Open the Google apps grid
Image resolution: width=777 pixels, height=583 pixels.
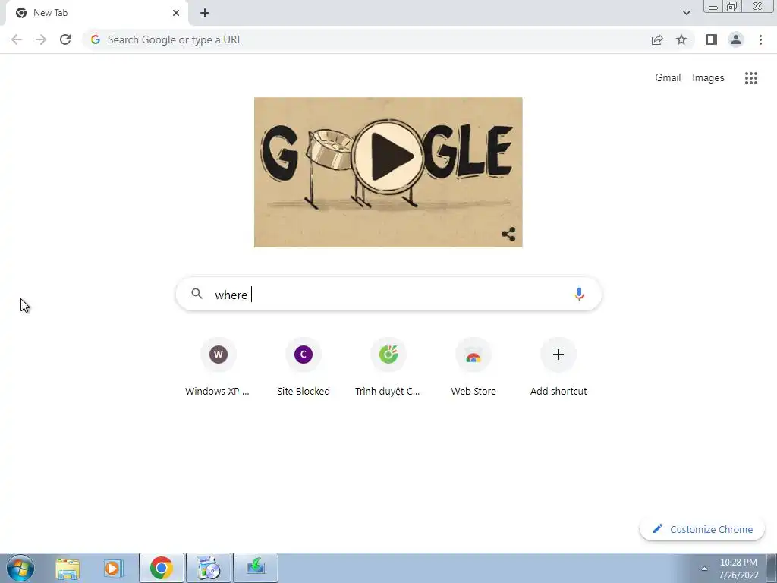(750, 78)
